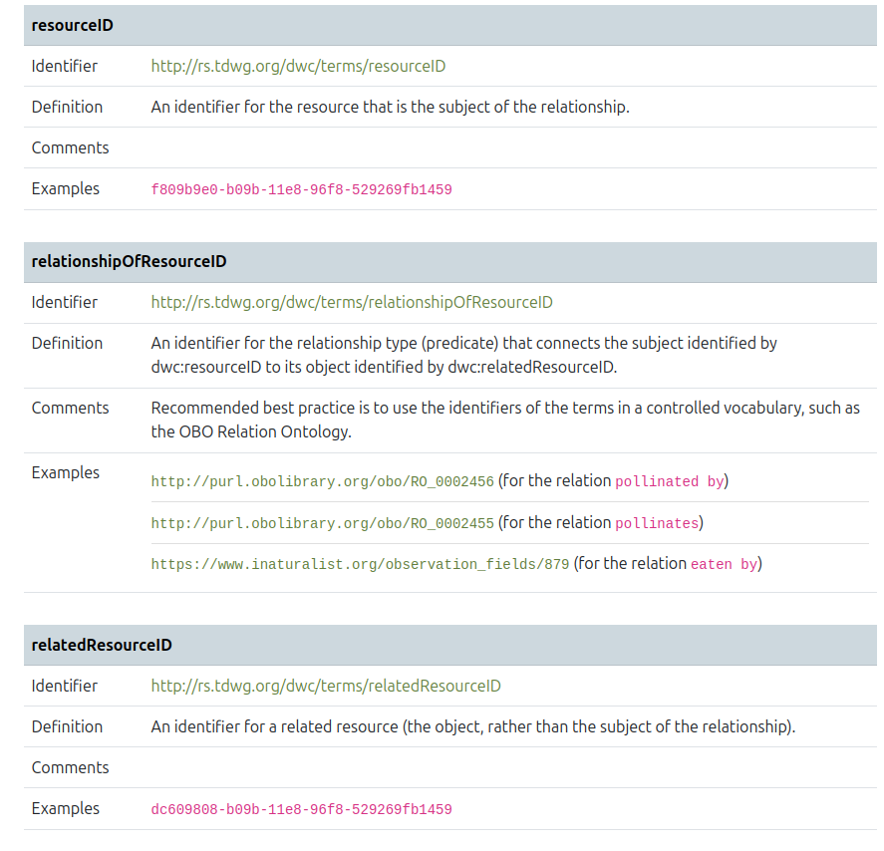Click the dc609808 example UUID code

[x=301, y=810]
